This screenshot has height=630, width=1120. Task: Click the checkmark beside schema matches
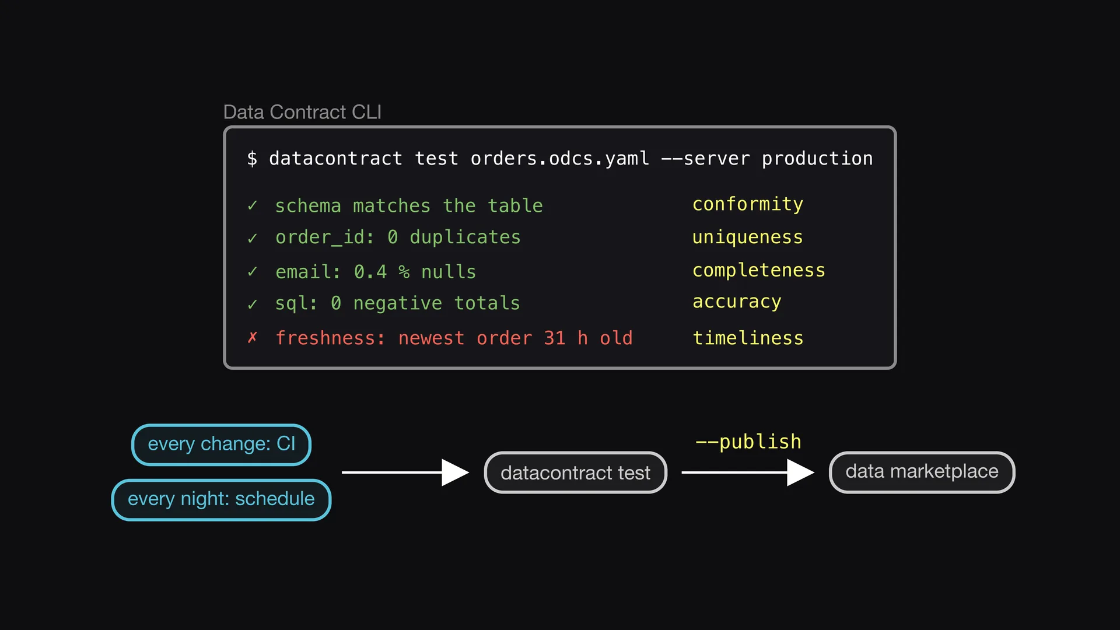(252, 206)
